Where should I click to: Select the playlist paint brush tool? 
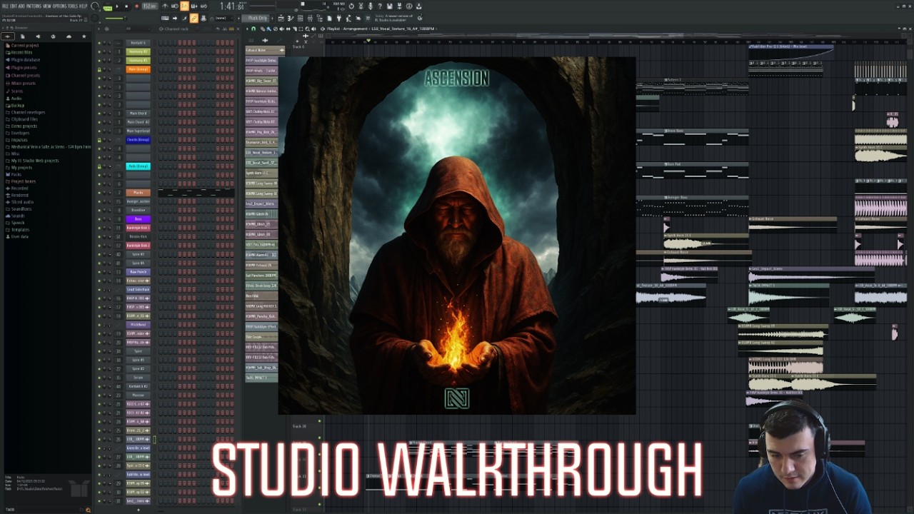[267, 29]
